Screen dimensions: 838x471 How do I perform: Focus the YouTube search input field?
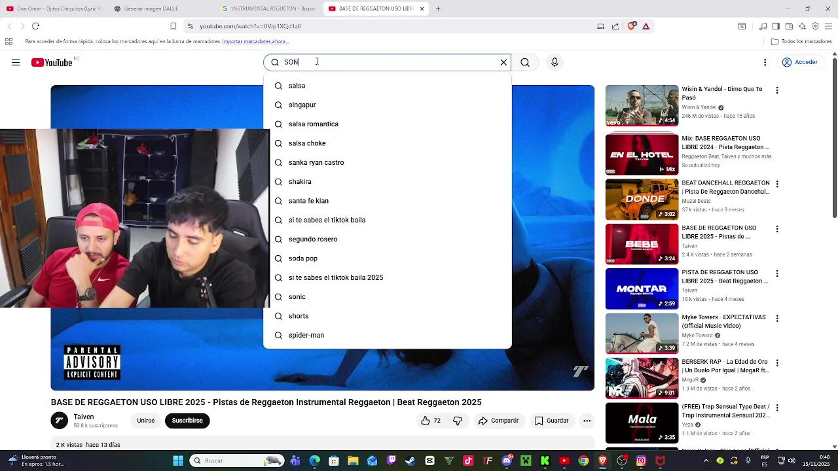386,62
